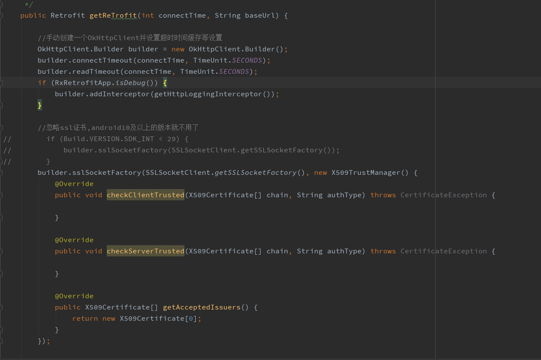
Task: Click SECONDS on the readTimeout line
Action: point(234,72)
